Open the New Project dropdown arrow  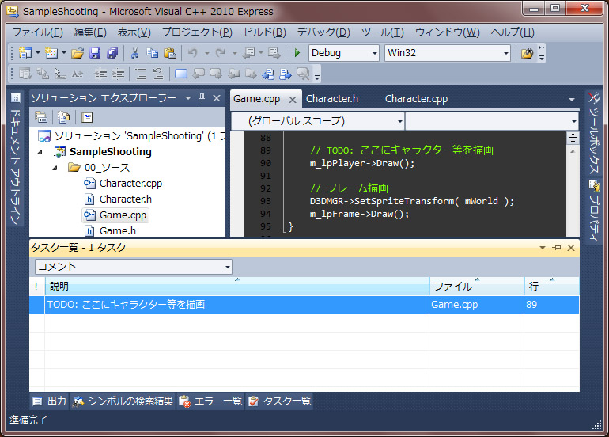(38, 53)
